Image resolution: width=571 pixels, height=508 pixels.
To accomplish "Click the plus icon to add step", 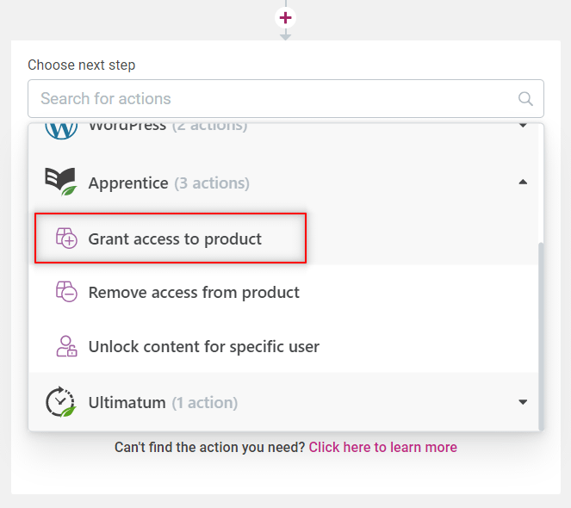I will 286,17.
